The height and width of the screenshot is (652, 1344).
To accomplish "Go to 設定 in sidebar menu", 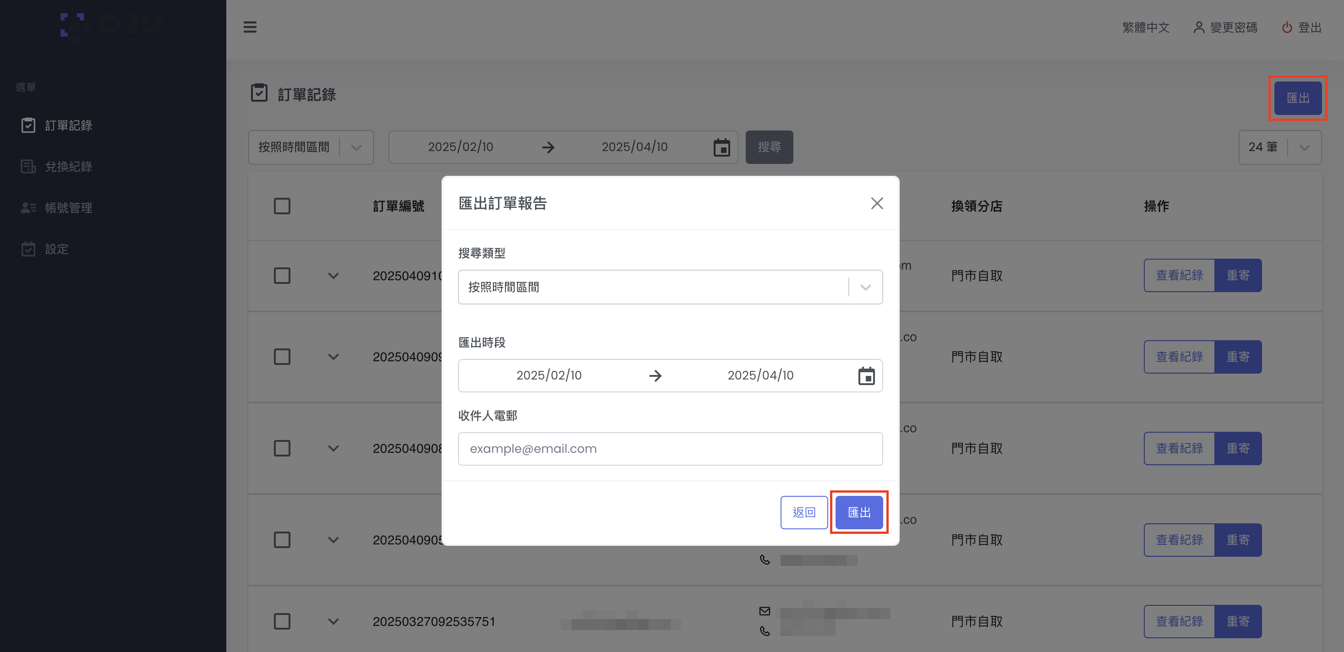I will 56,249.
